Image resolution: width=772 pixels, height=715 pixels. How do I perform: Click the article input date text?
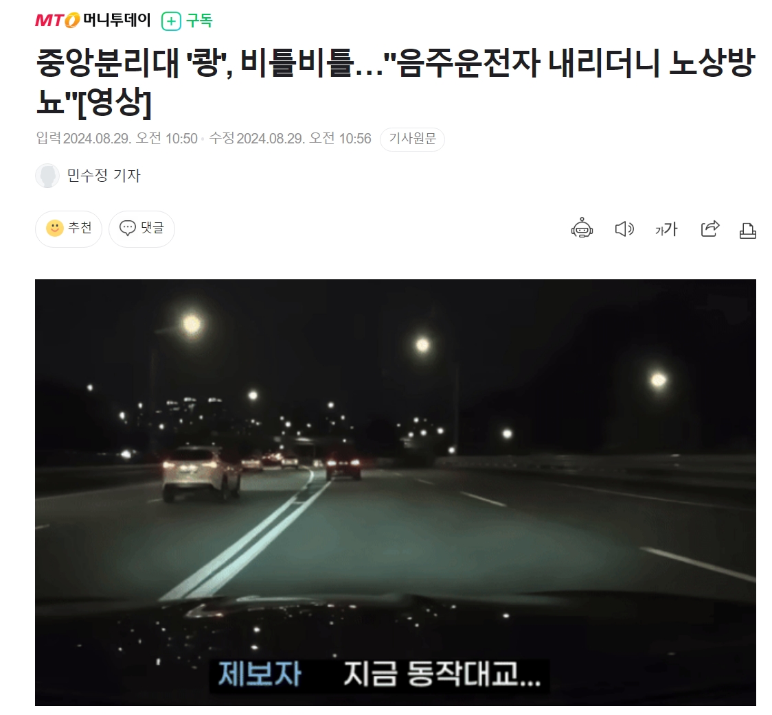click(x=117, y=139)
